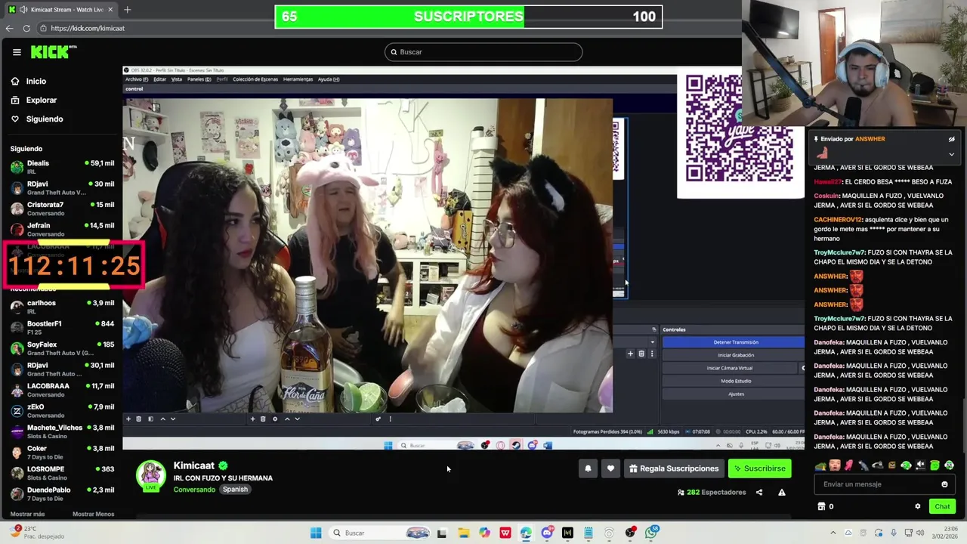
Task: Open Coker 7 Days to Die channel
Action: pos(62,452)
